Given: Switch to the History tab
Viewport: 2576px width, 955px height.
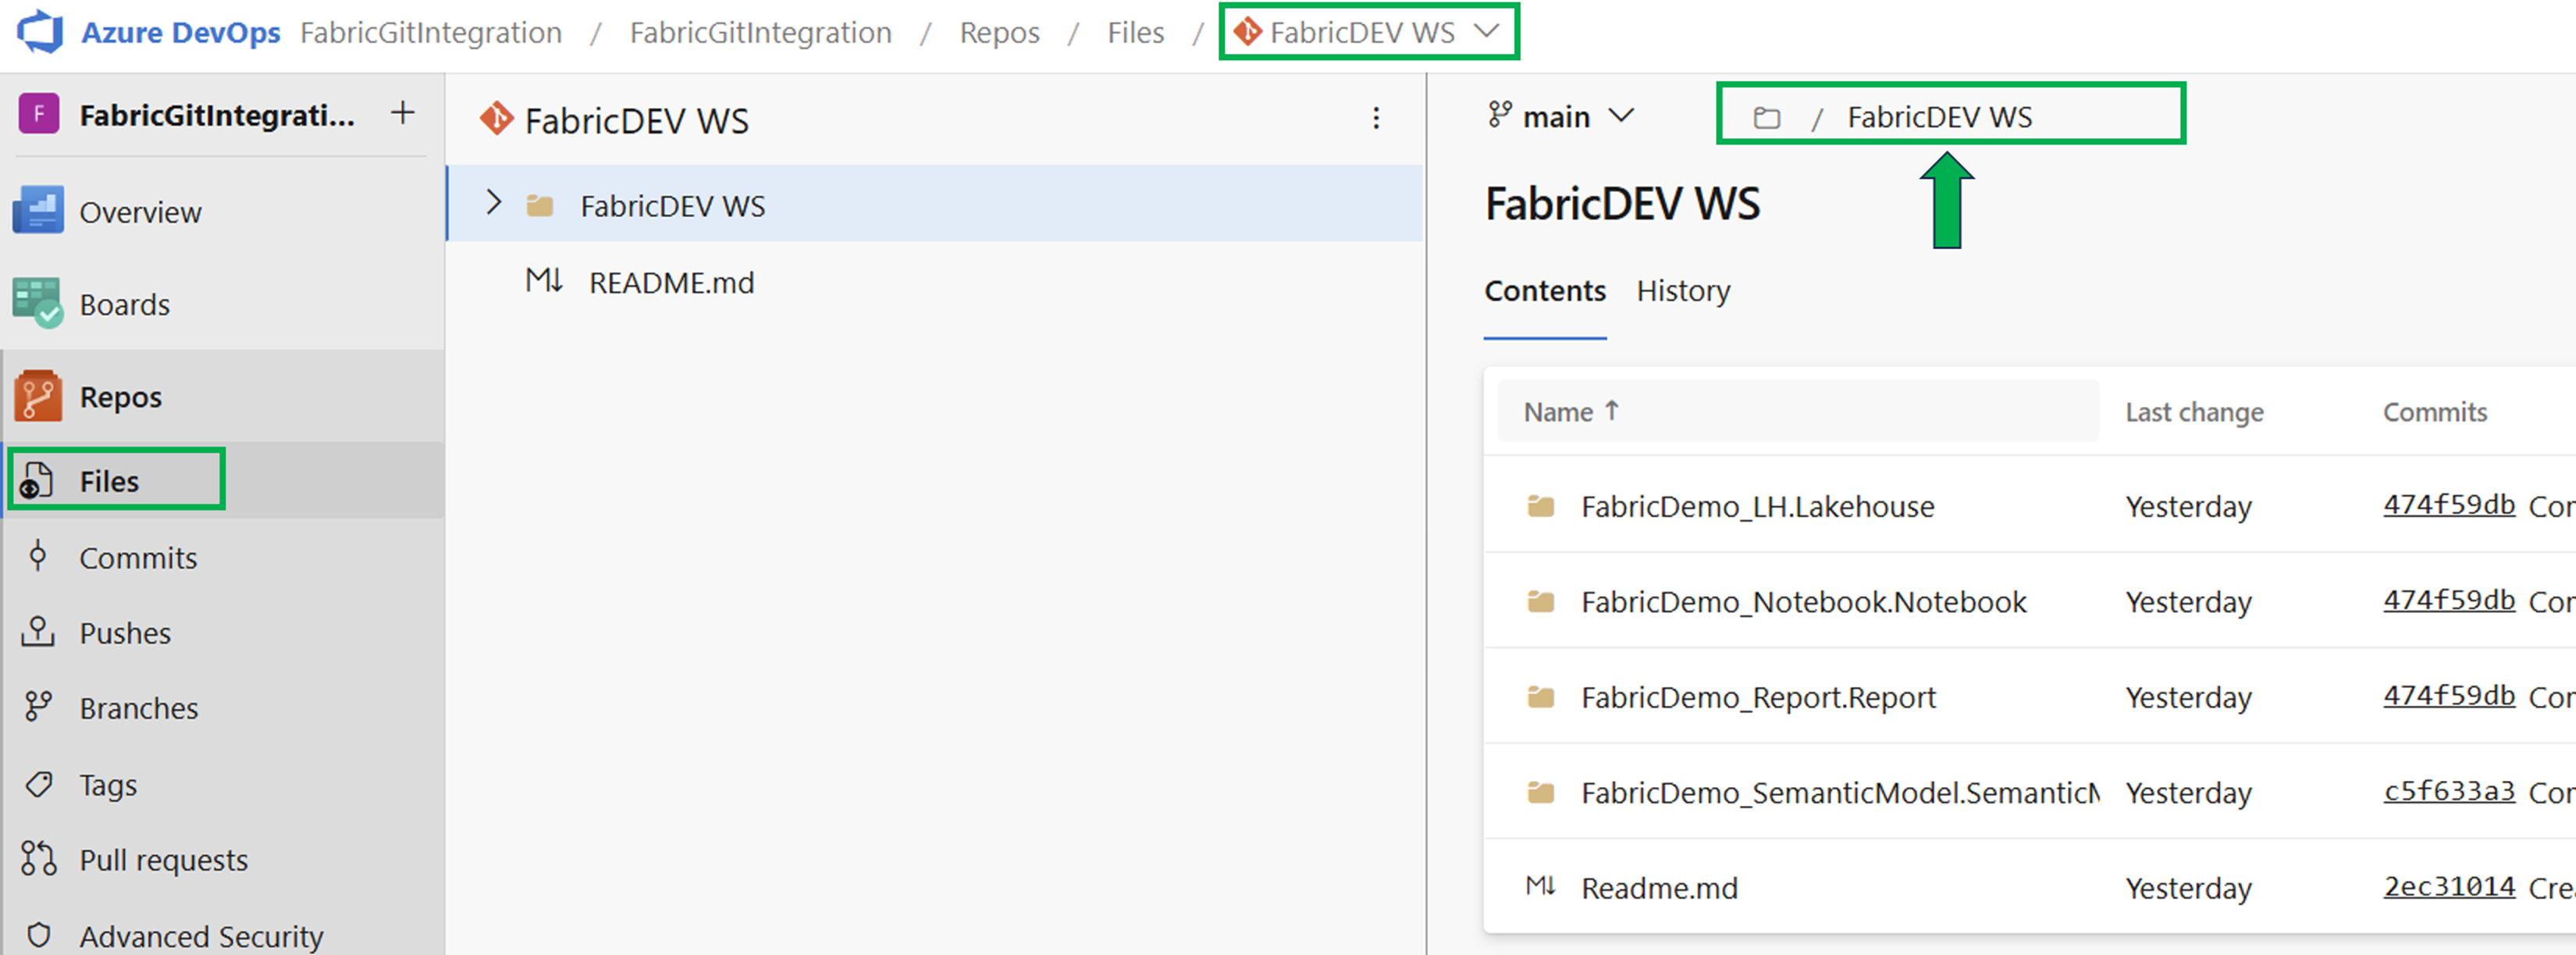Looking at the screenshot, I should click(1683, 291).
